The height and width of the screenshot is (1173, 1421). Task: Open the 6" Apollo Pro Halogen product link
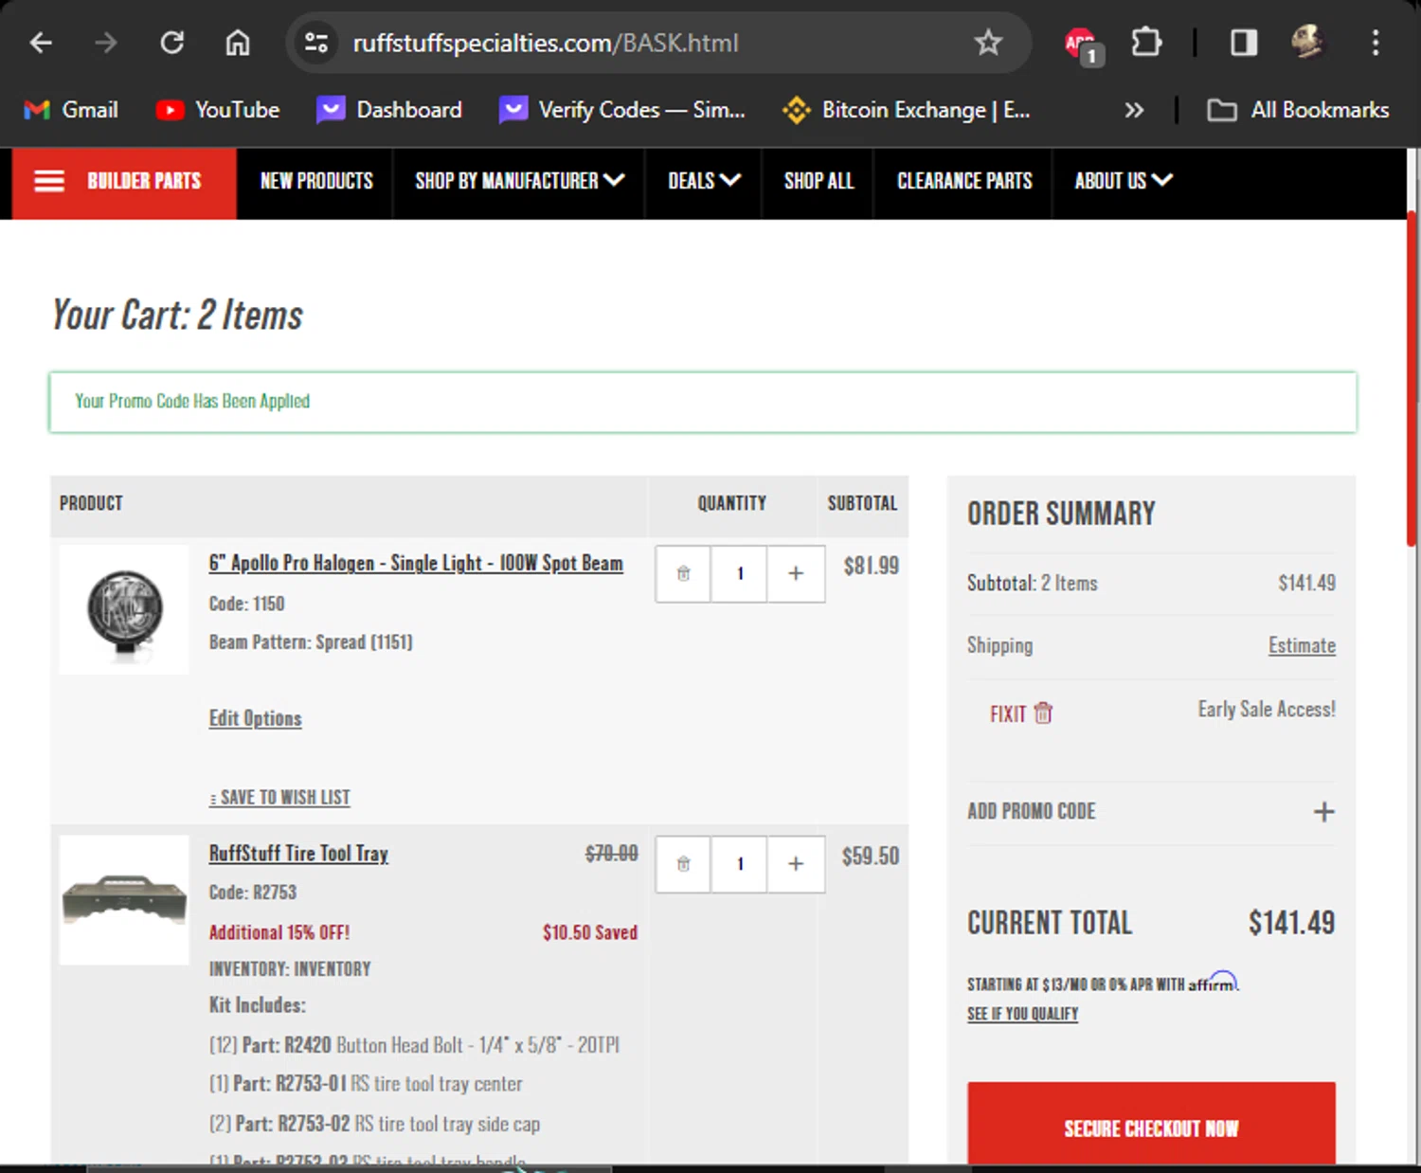[416, 563]
